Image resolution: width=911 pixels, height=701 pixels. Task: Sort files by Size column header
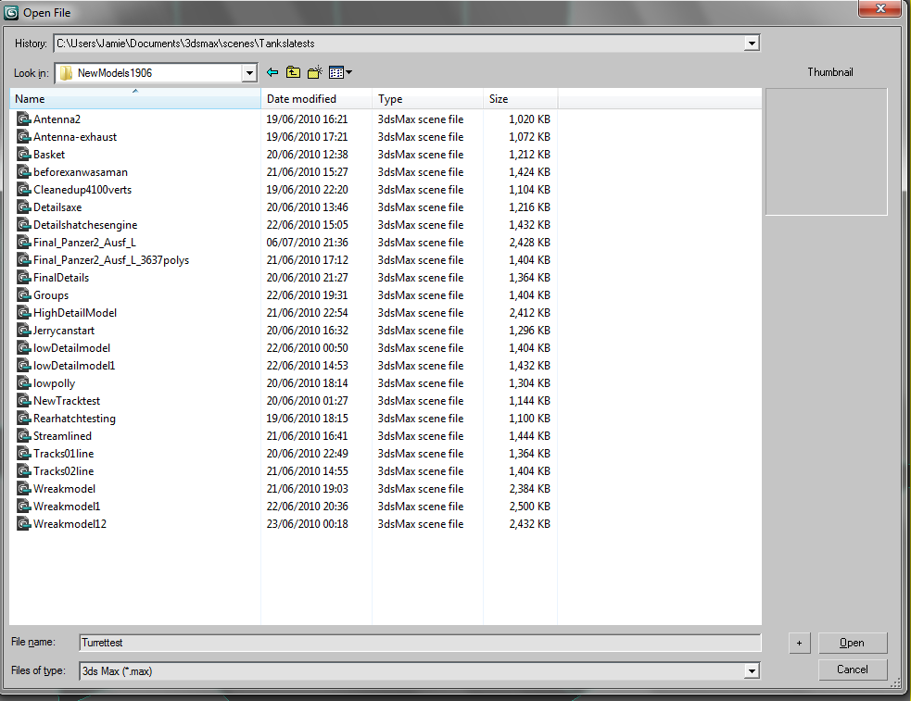pos(519,99)
